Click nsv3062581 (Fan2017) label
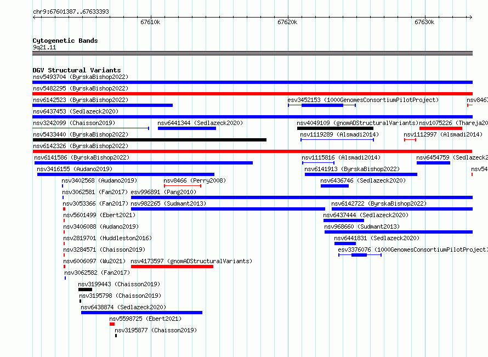 click(95, 192)
